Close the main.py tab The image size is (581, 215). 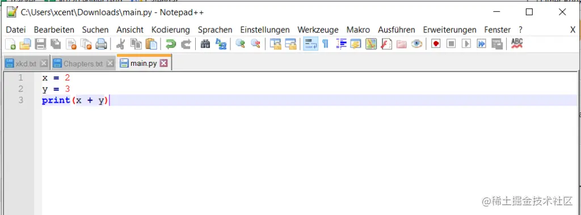[x=164, y=64]
